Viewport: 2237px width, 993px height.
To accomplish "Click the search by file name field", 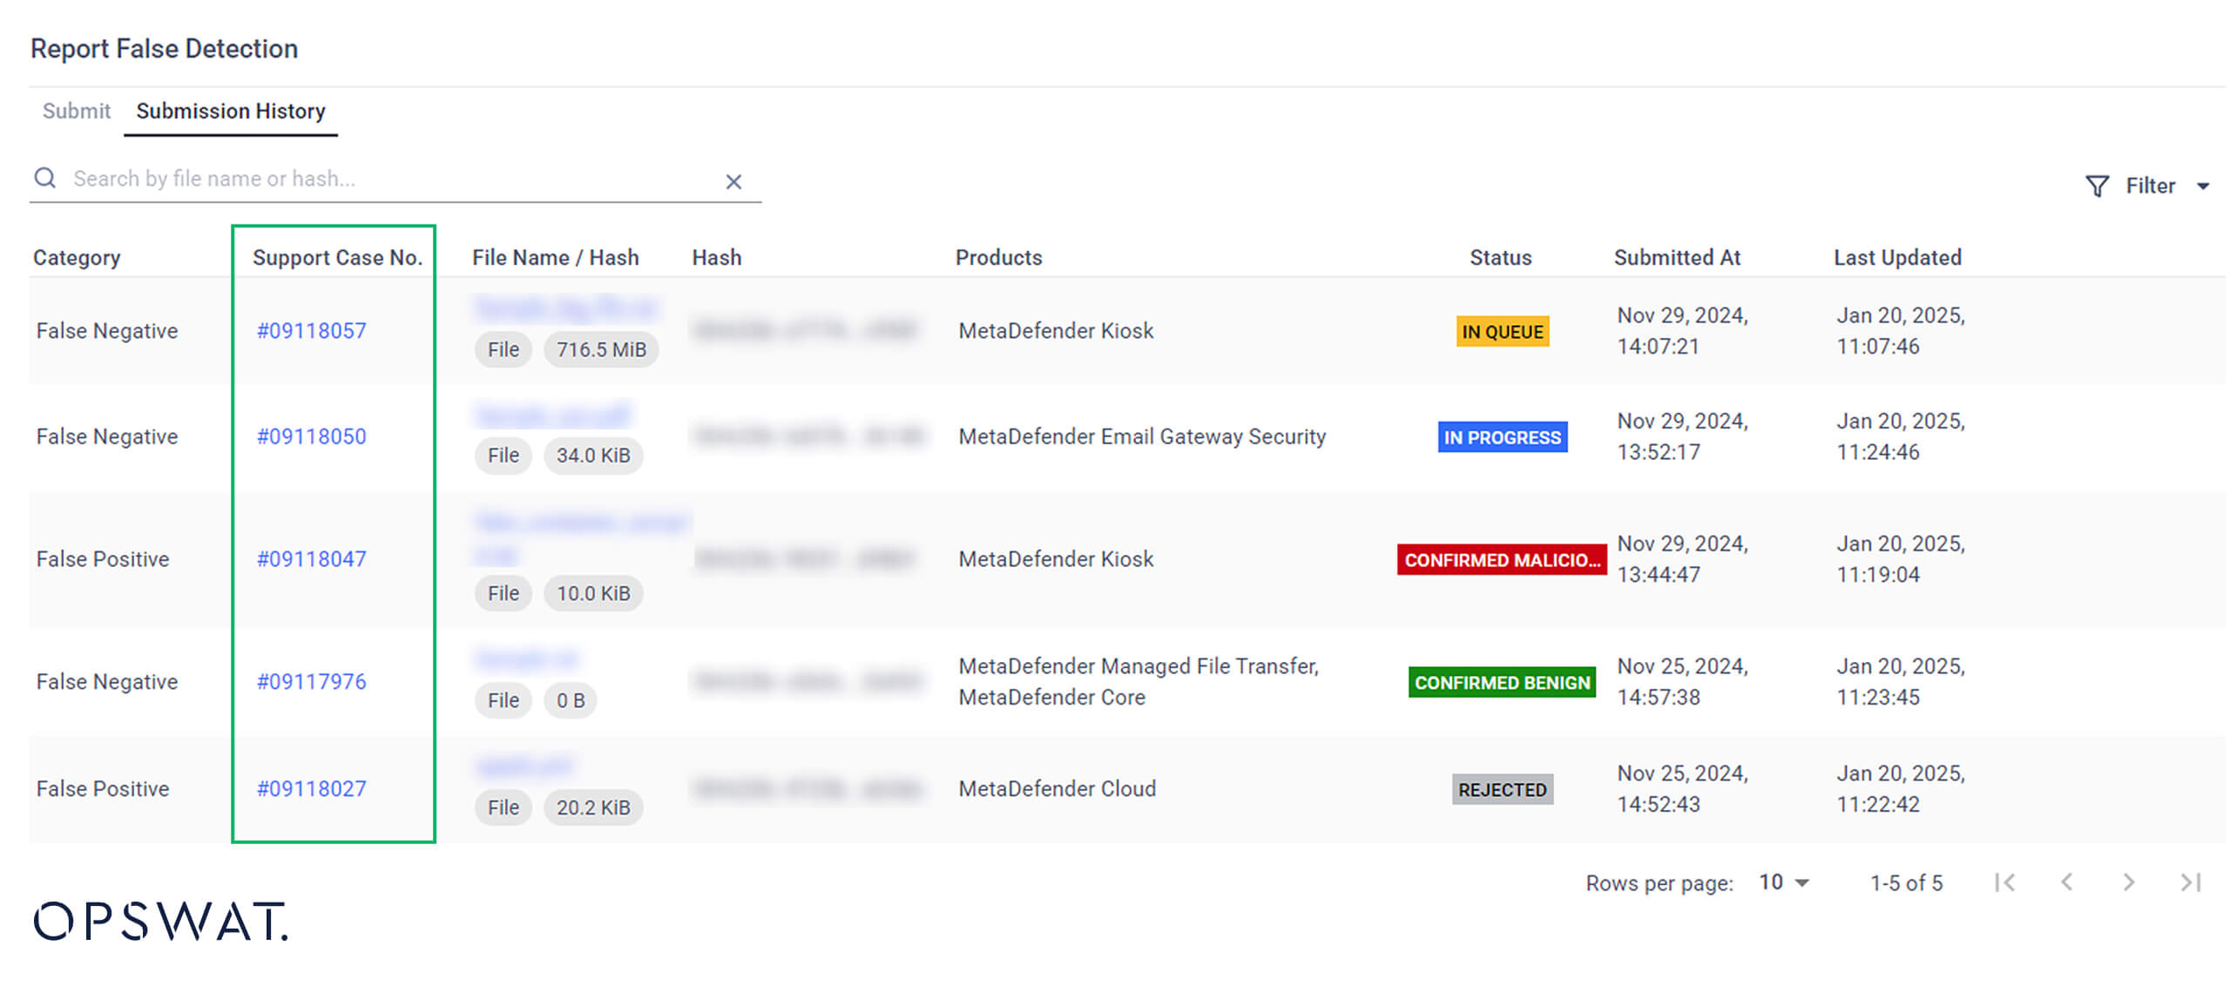I will [x=383, y=179].
